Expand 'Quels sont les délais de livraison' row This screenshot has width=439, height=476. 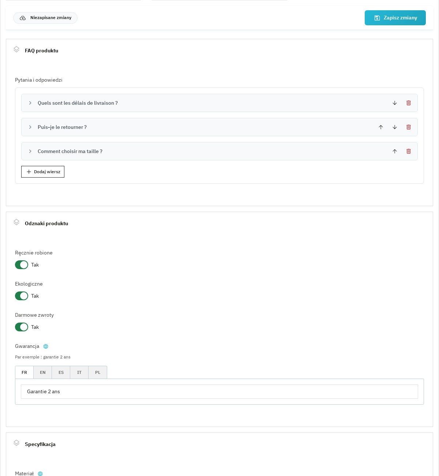tap(30, 103)
